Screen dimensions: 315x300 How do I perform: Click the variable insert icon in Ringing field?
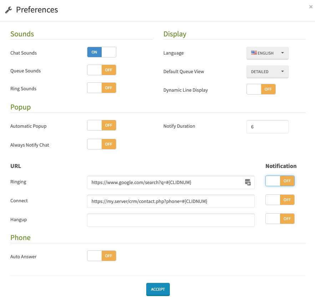[x=248, y=182]
